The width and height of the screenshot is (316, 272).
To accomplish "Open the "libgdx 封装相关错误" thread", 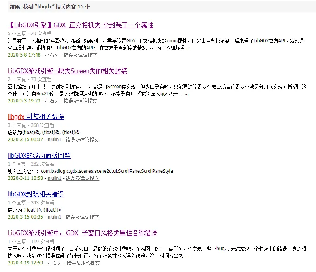I will 36,117.
